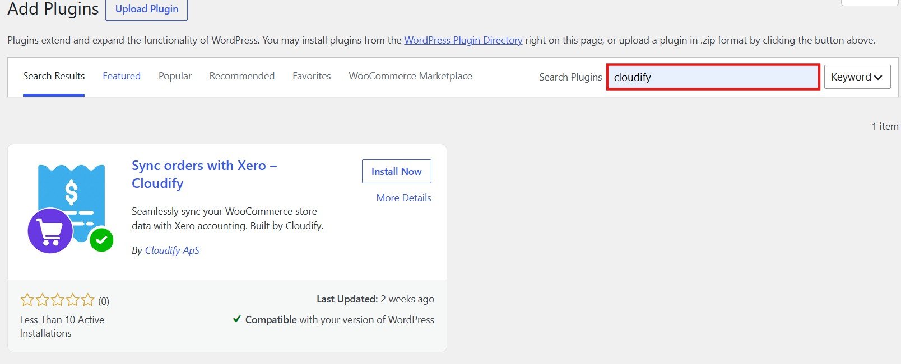Image resolution: width=901 pixels, height=364 pixels.
Task: Expand the Keyword search type dropdown
Action: click(857, 77)
